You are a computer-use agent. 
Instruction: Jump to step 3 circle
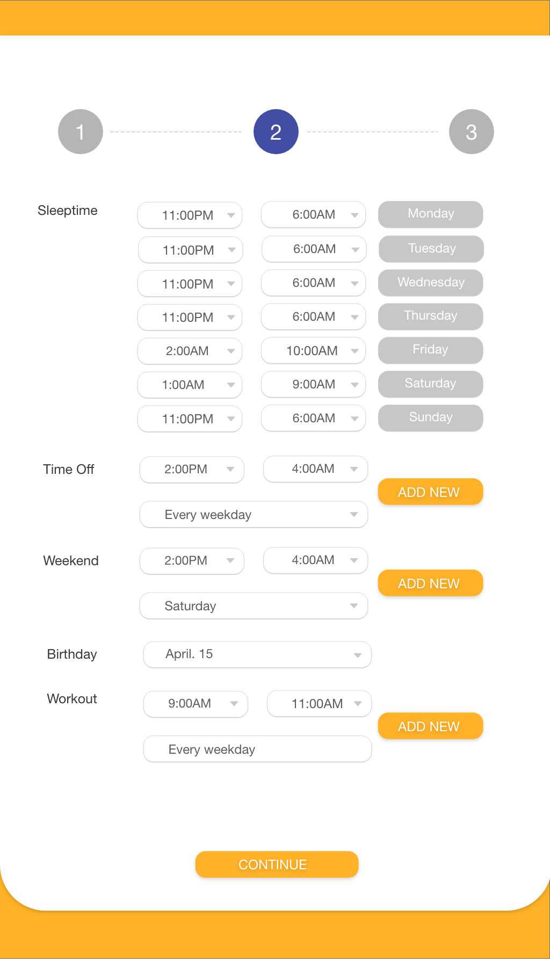click(x=471, y=132)
